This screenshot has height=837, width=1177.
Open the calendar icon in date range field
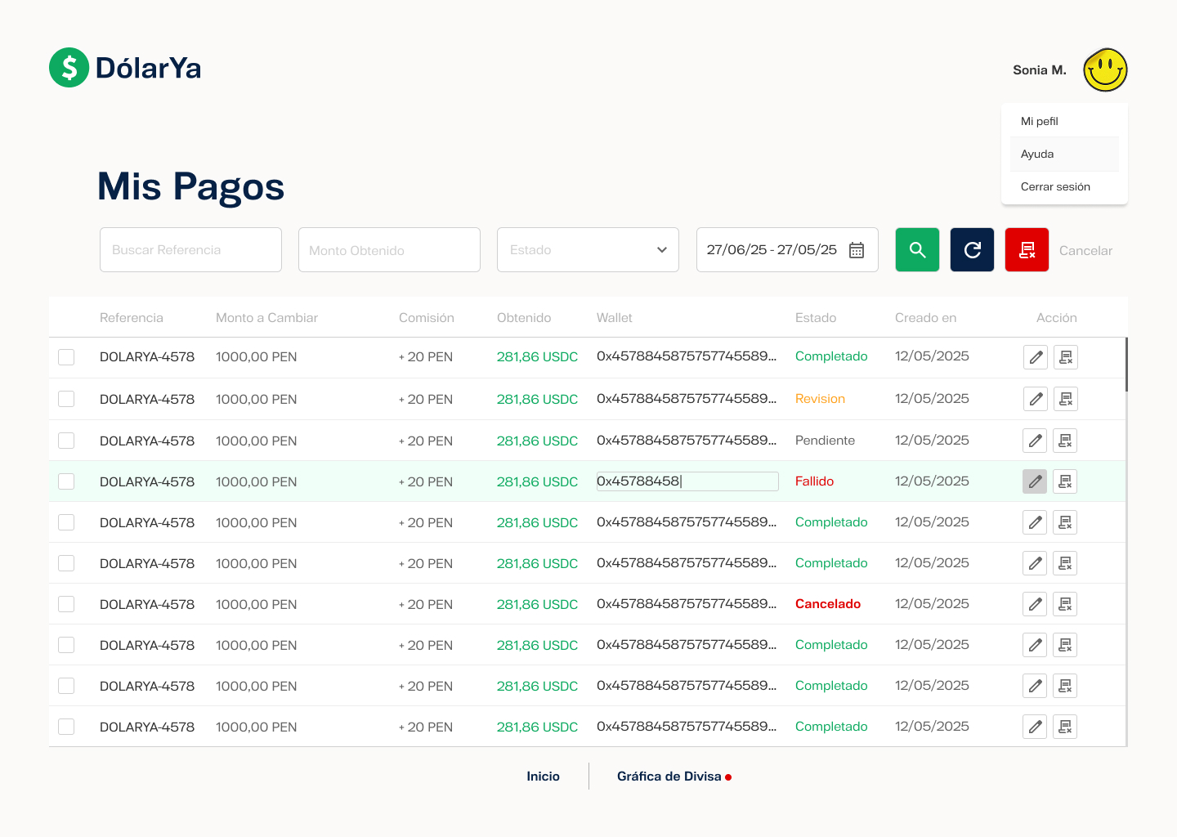click(x=857, y=250)
